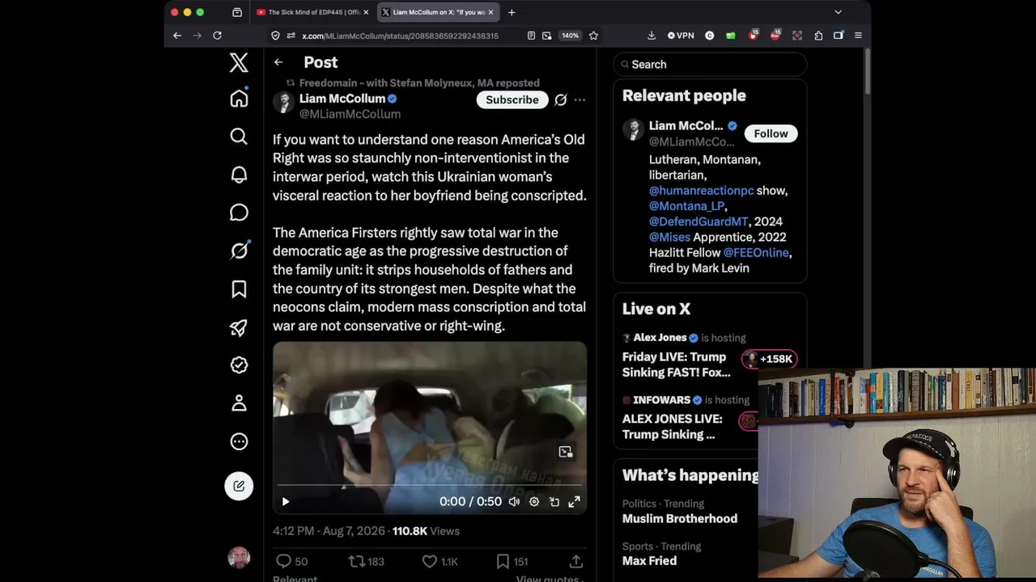Open the More circle menu in sidebar
Image resolution: width=1036 pixels, height=582 pixels.
pos(239,441)
